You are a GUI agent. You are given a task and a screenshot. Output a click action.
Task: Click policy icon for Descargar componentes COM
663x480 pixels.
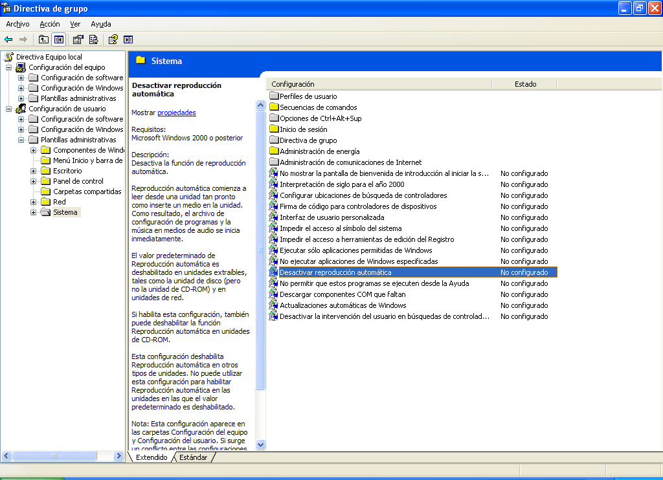(274, 294)
